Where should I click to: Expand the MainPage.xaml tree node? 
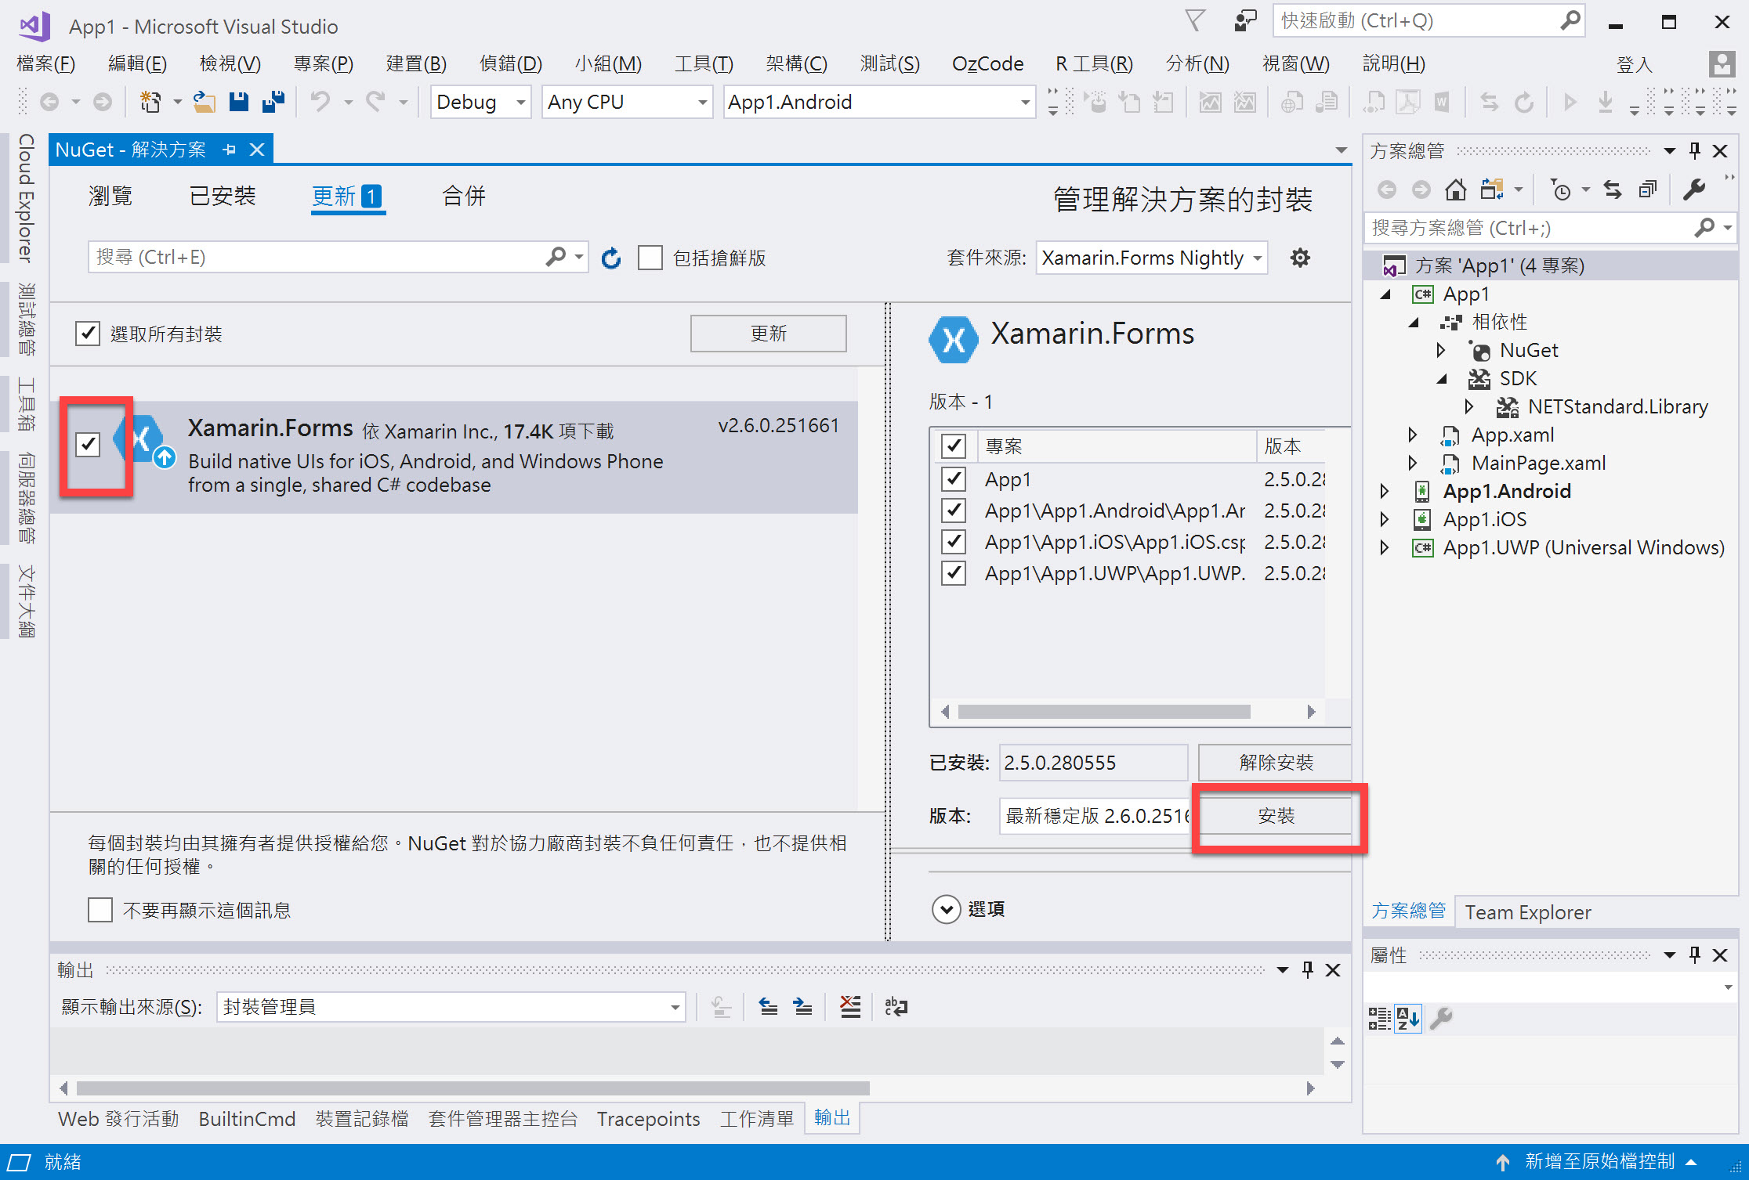click(1413, 463)
